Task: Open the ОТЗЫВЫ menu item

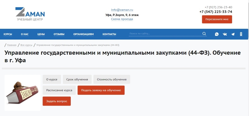Action: point(59,34)
